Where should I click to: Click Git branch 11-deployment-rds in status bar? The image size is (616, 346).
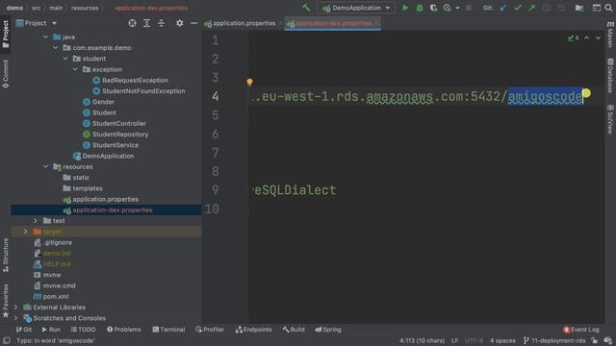(554, 340)
